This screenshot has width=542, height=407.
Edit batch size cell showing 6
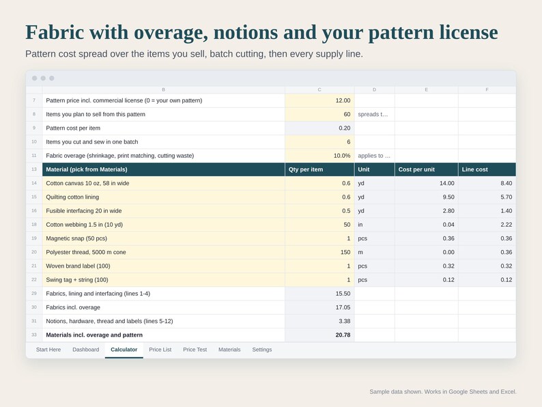point(319,142)
